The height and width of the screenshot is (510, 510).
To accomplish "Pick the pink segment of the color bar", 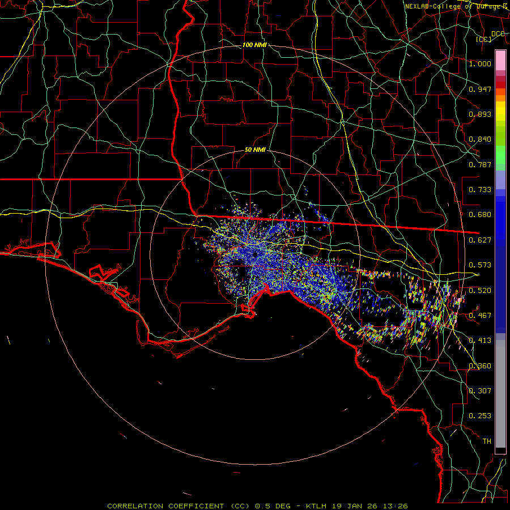I will coord(500,61).
